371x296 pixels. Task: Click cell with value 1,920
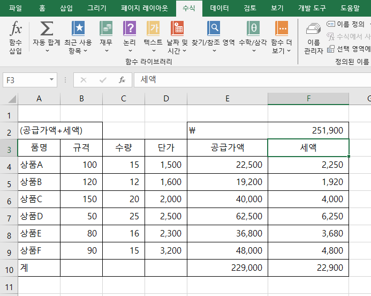pos(308,182)
